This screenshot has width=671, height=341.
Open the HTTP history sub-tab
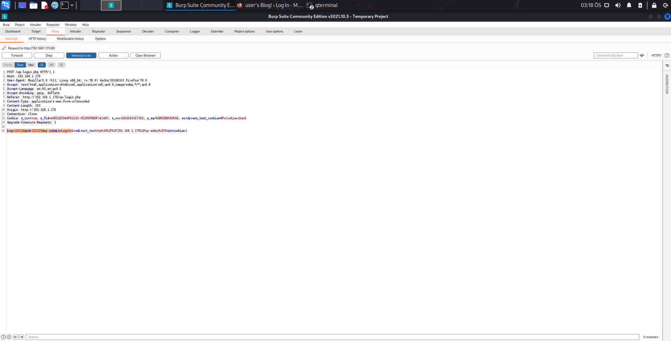coord(37,39)
